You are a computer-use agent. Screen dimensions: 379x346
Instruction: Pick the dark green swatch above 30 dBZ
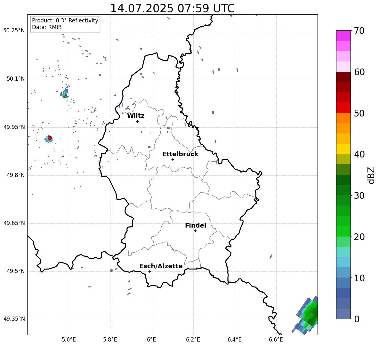tap(343, 190)
